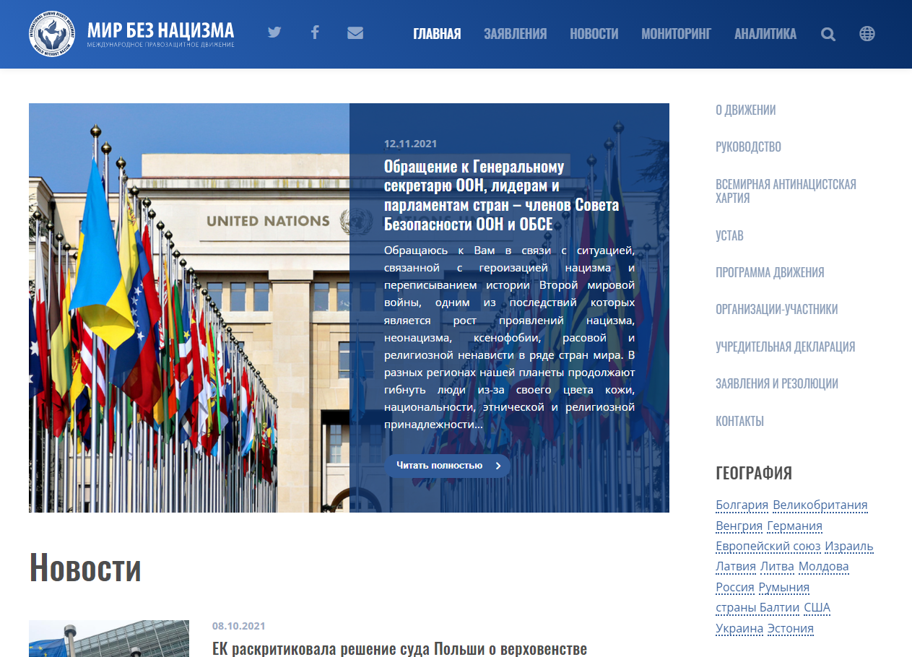
Task: Open the УЧРЕДИТЕЛЬНАЯ ДЕКЛАРАЦИЯ sidebar link
Action: pos(785,347)
